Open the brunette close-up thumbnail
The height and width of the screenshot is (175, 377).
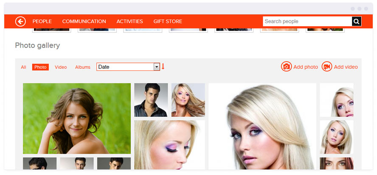pos(337,164)
